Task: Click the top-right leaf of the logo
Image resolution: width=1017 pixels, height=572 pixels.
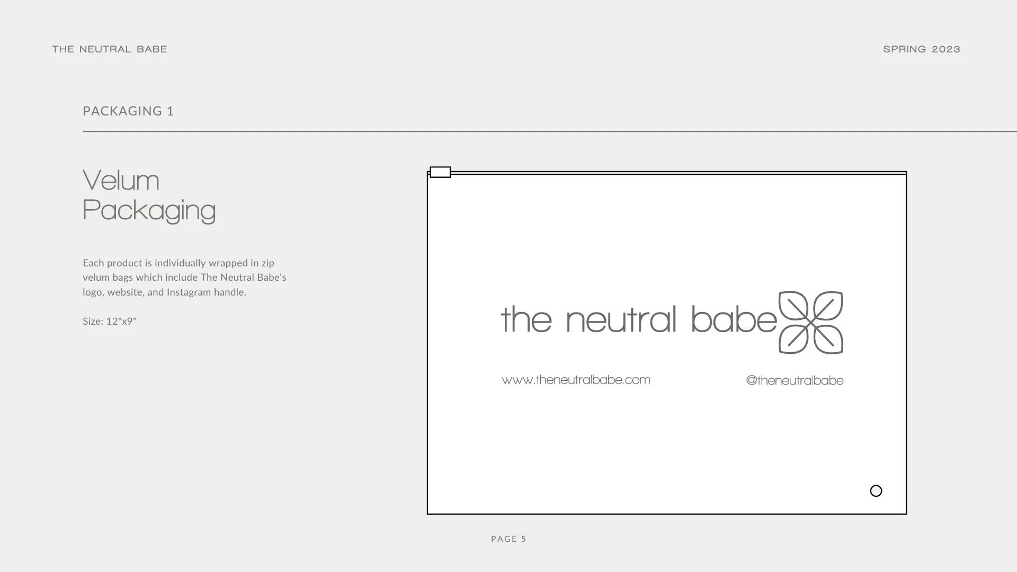Action: (828, 305)
